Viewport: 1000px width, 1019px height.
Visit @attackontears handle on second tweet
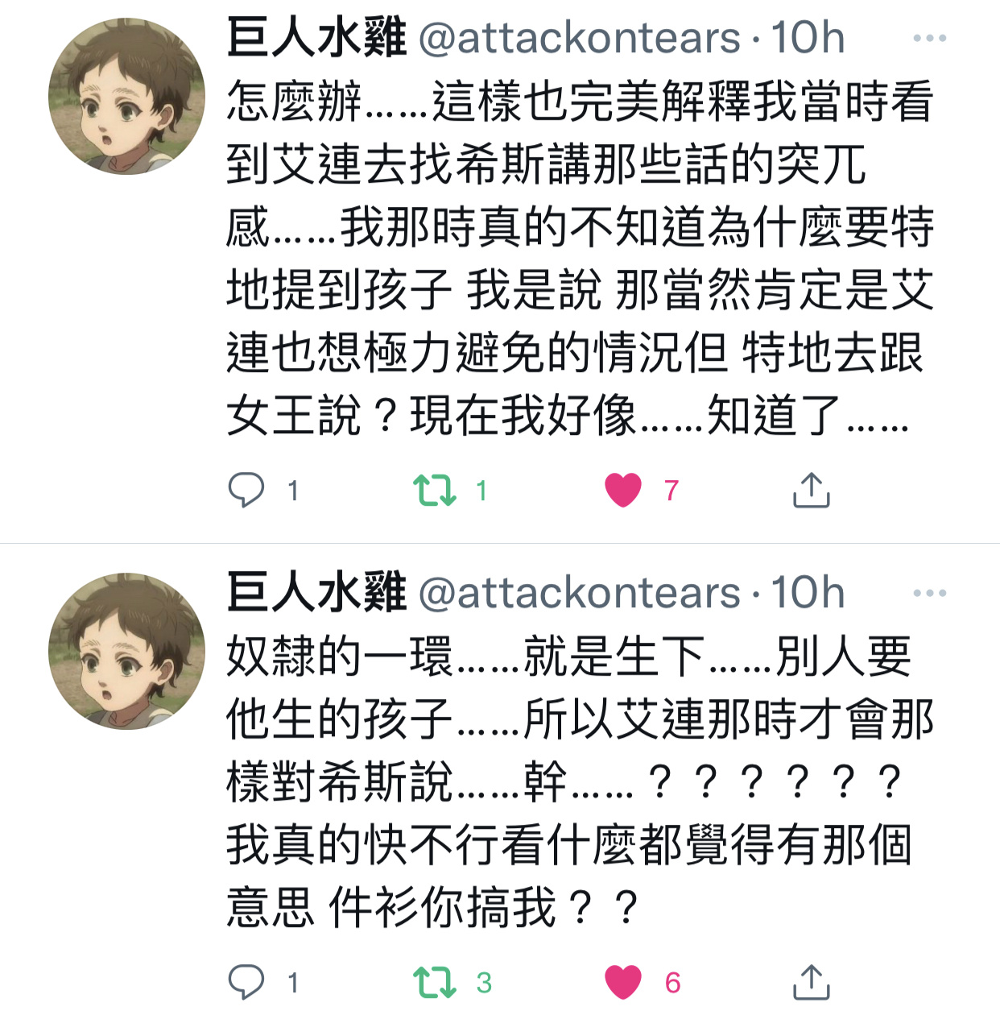tap(579, 593)
